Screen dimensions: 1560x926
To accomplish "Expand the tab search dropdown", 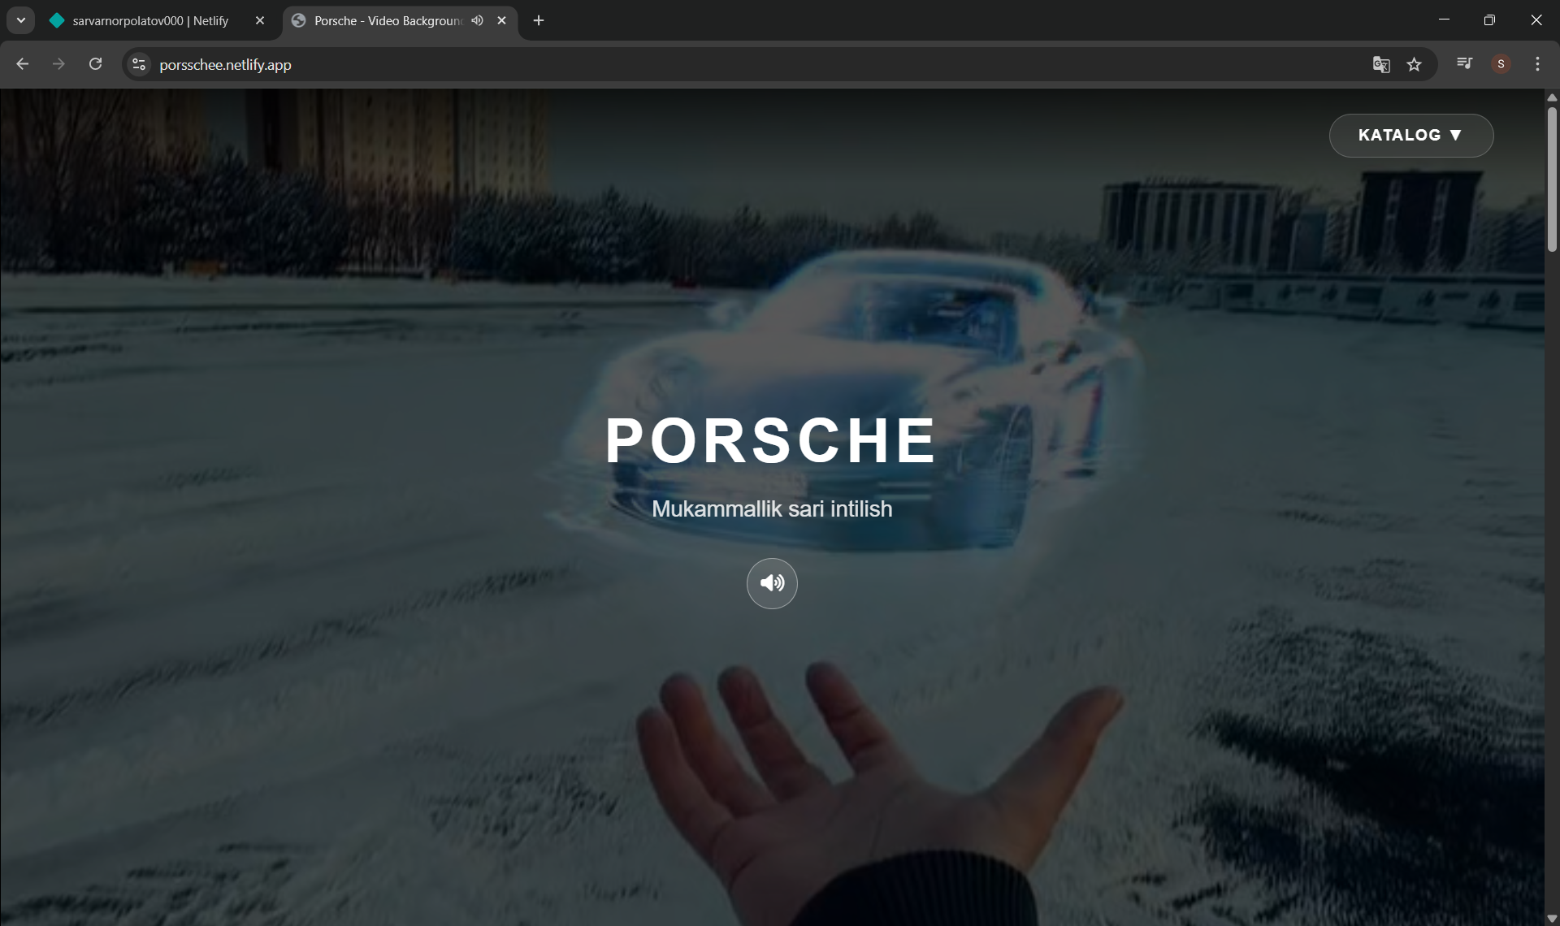I will click(x=21, y=20).
